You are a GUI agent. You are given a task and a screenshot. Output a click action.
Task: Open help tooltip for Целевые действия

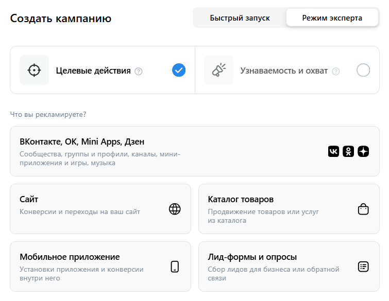tap(138, 71)
